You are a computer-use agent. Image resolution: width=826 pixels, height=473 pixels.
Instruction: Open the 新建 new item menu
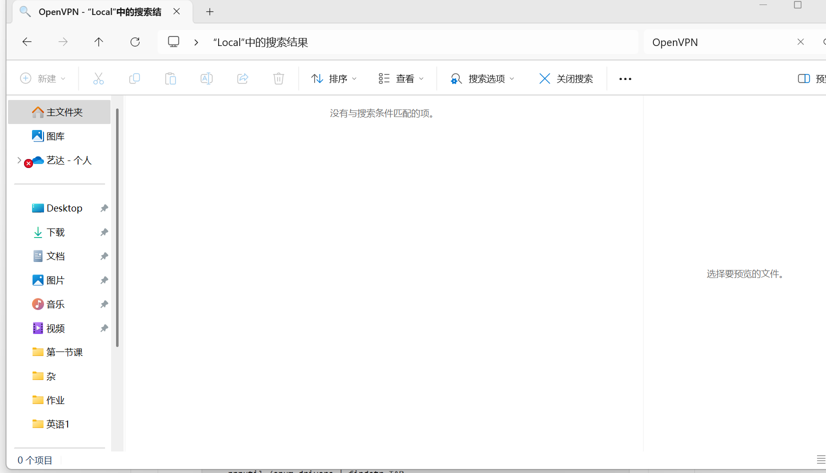[43, 78]
